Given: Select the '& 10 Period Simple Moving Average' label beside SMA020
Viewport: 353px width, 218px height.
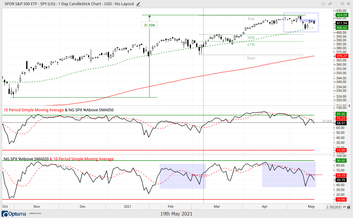Looking at the screenshot, I should coord(82,159).
